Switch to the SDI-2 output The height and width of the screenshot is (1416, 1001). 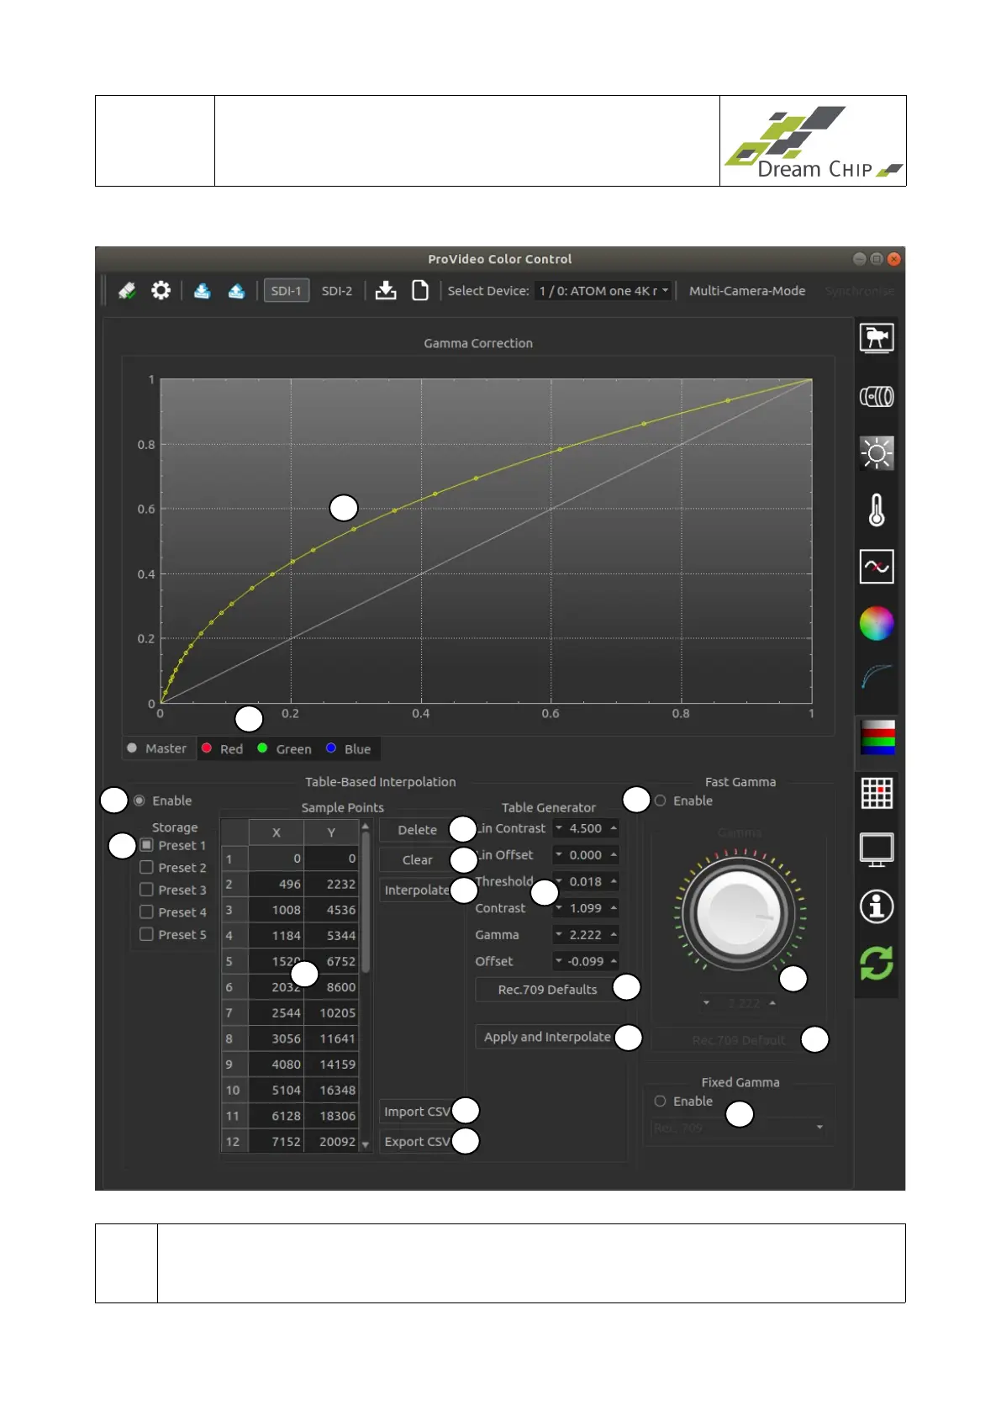(337, 291)
